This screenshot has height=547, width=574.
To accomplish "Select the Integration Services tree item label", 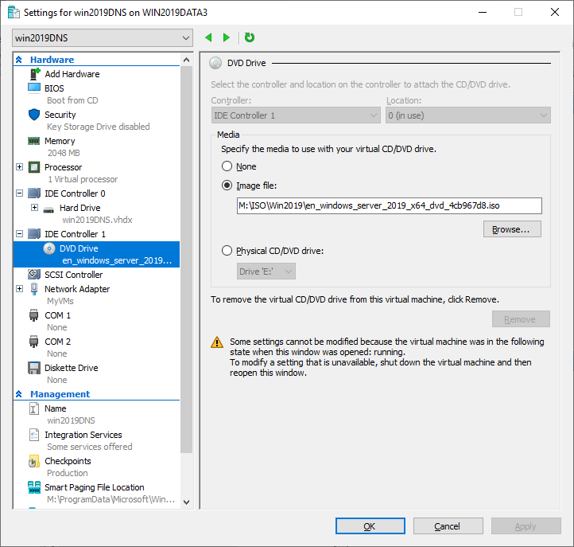I will pyautogui.click(x=83, y=435).
